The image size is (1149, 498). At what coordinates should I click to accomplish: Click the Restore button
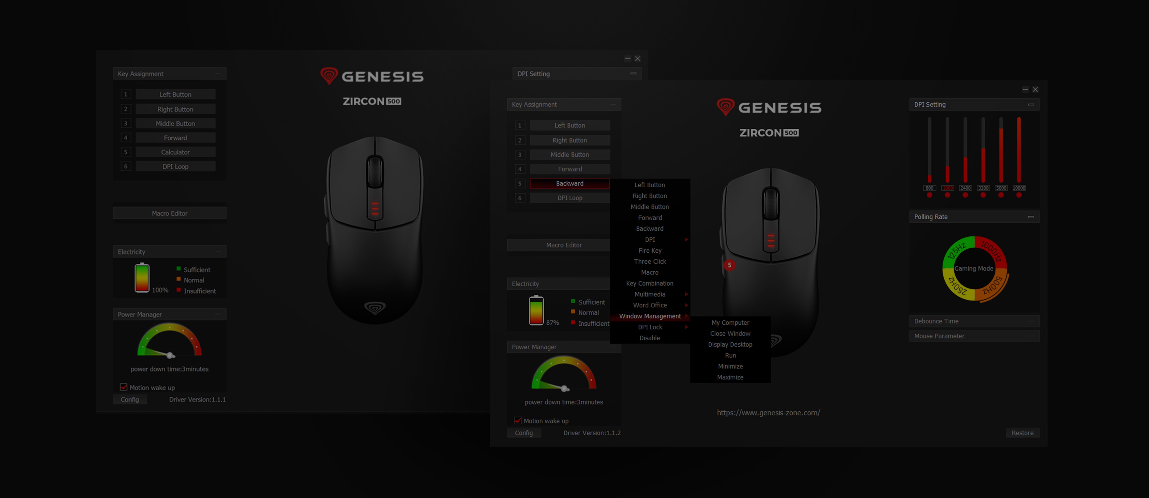tap(1022, 433)
